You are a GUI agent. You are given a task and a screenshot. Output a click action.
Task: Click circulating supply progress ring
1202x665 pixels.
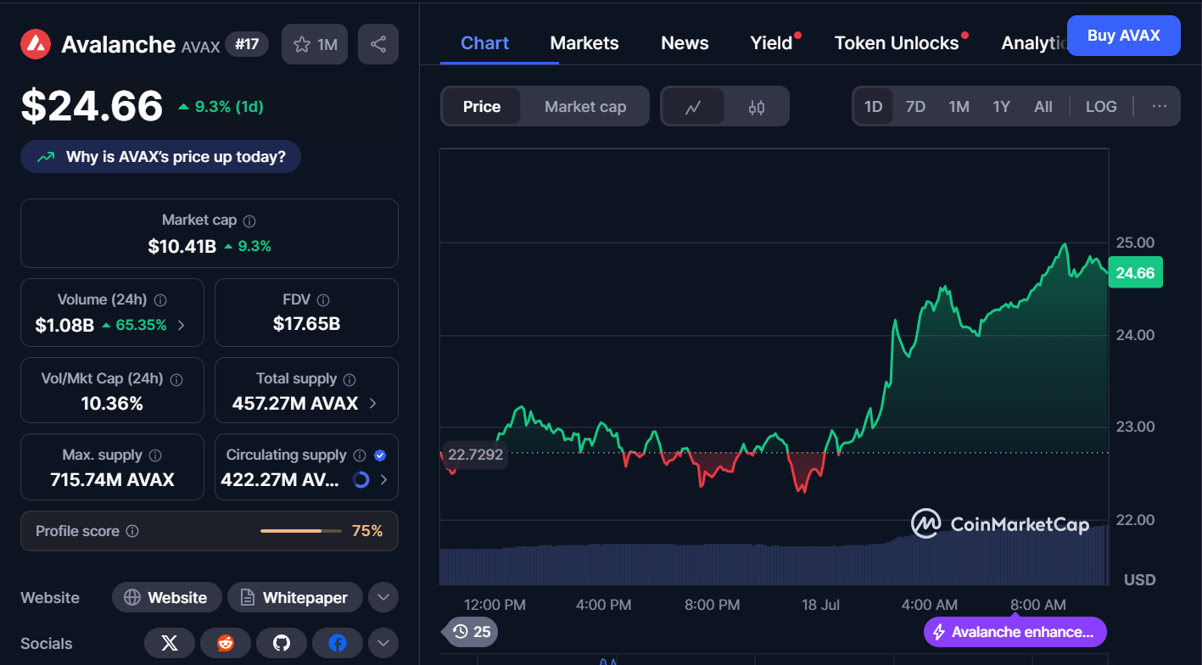pos(361,480)
